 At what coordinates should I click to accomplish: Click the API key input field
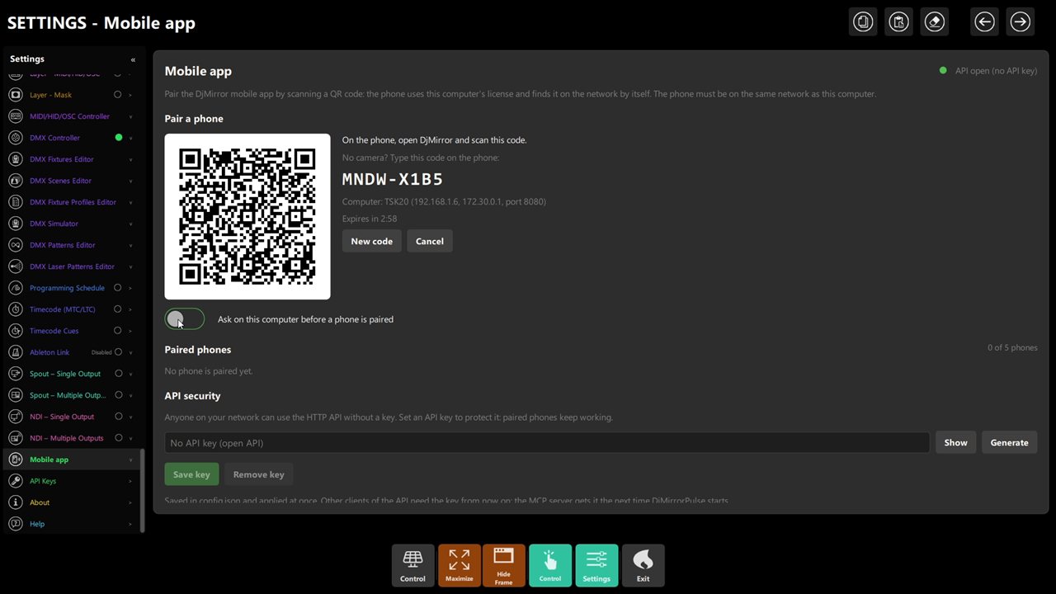tap(547, 442)
